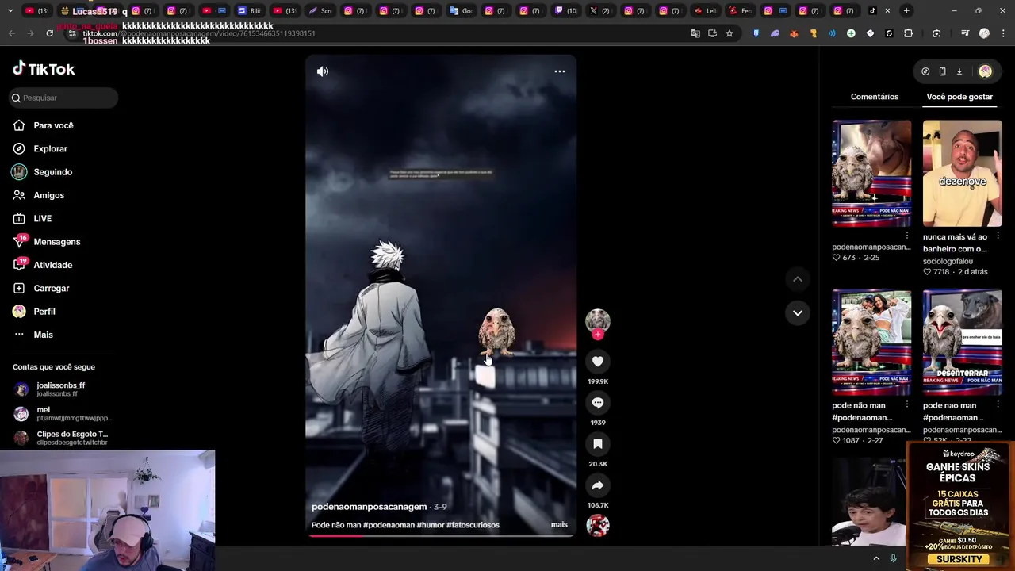Open the TikTok home logo
The height and width of the screenshot is (571, 1015).
(x=44, y=69)
